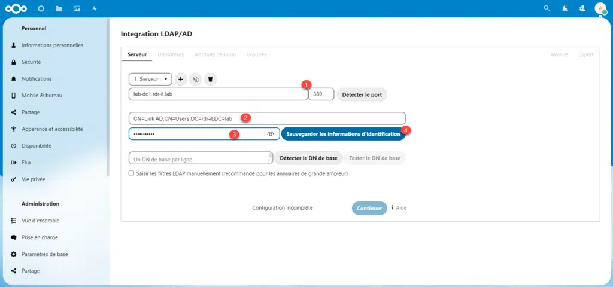613x287 pixels.
Task: Enable manual LDAP filters checkbox
Action: pyautogui.click(x=131, y=173)
